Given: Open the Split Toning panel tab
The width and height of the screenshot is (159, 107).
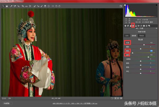Looking at the screenshot, I should click(136, 26).
